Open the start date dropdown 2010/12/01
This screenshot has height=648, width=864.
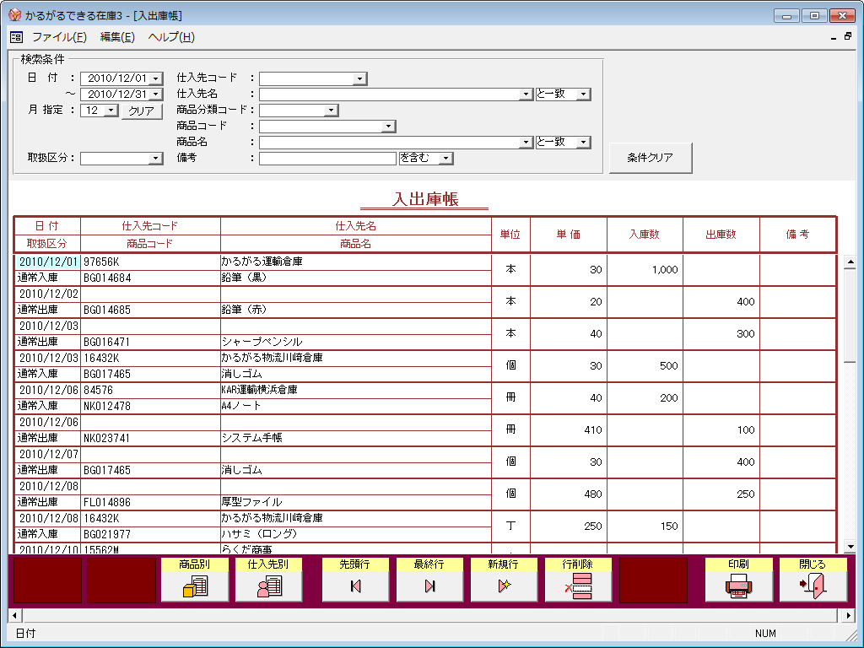155,78
